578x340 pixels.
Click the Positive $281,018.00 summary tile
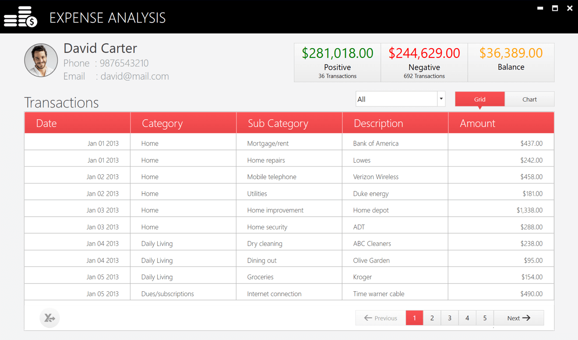pos(338,63)
